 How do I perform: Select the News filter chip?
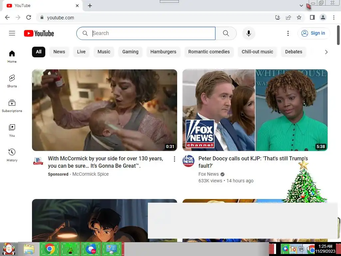[x=59, y=52]
